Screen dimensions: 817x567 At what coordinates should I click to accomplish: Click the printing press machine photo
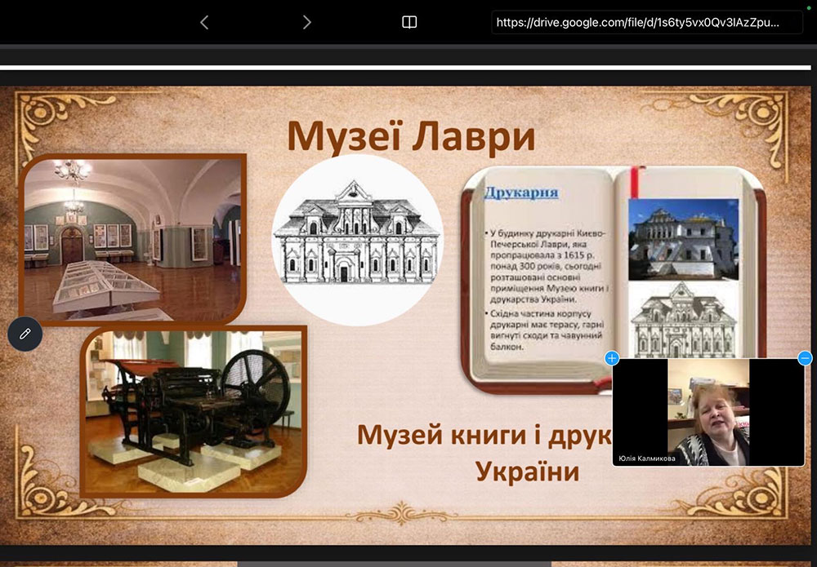pos(194,410)
